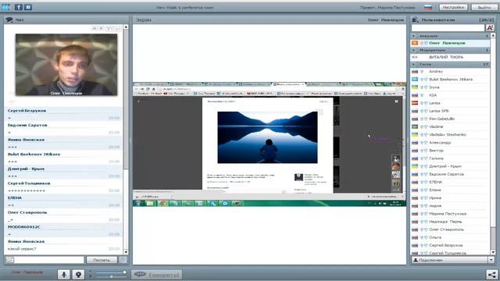Click the user search clear icon
The width and height of the screenshot is (500, 281).
pyautogui.click(x=490, y=28)
